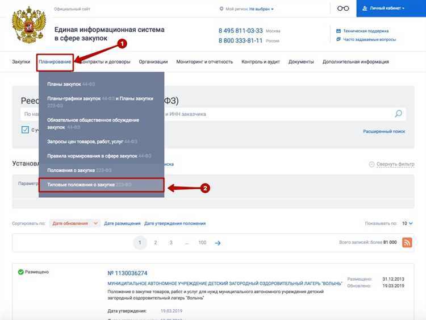
Task: Open Документы menu
Action: pos(301,62)
